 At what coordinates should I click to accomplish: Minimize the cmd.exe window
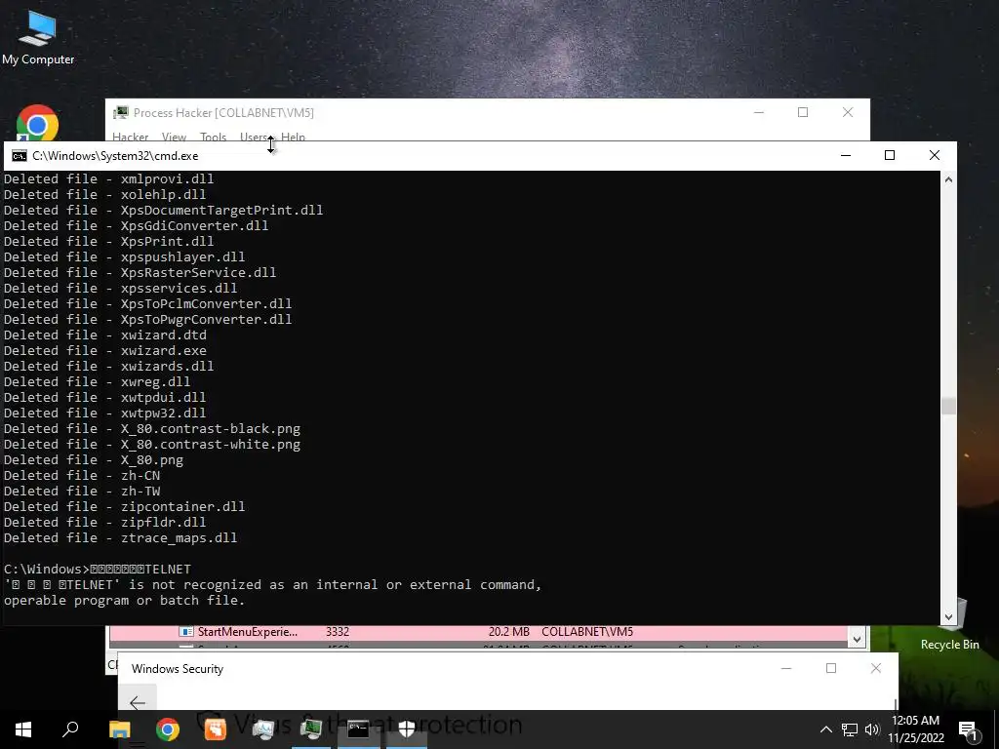click(x=846, y=155)
